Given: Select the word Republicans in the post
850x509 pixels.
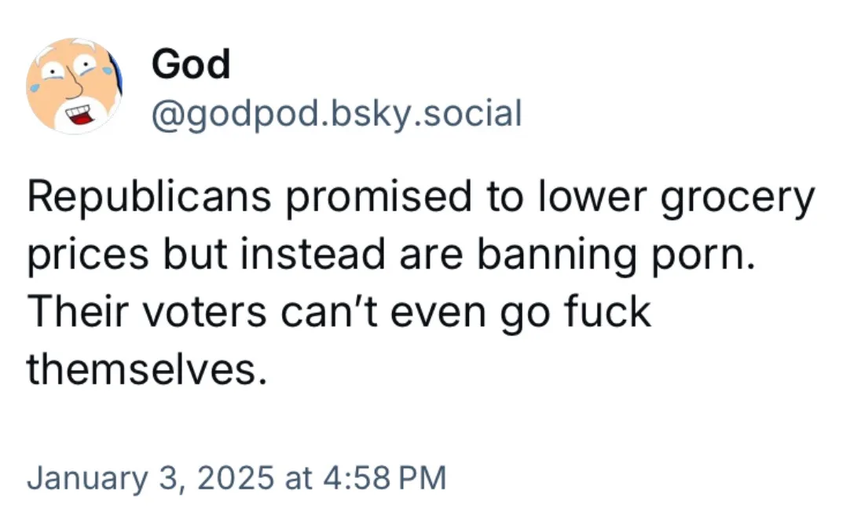Looking at the screenshot, I should pos(149,196).
